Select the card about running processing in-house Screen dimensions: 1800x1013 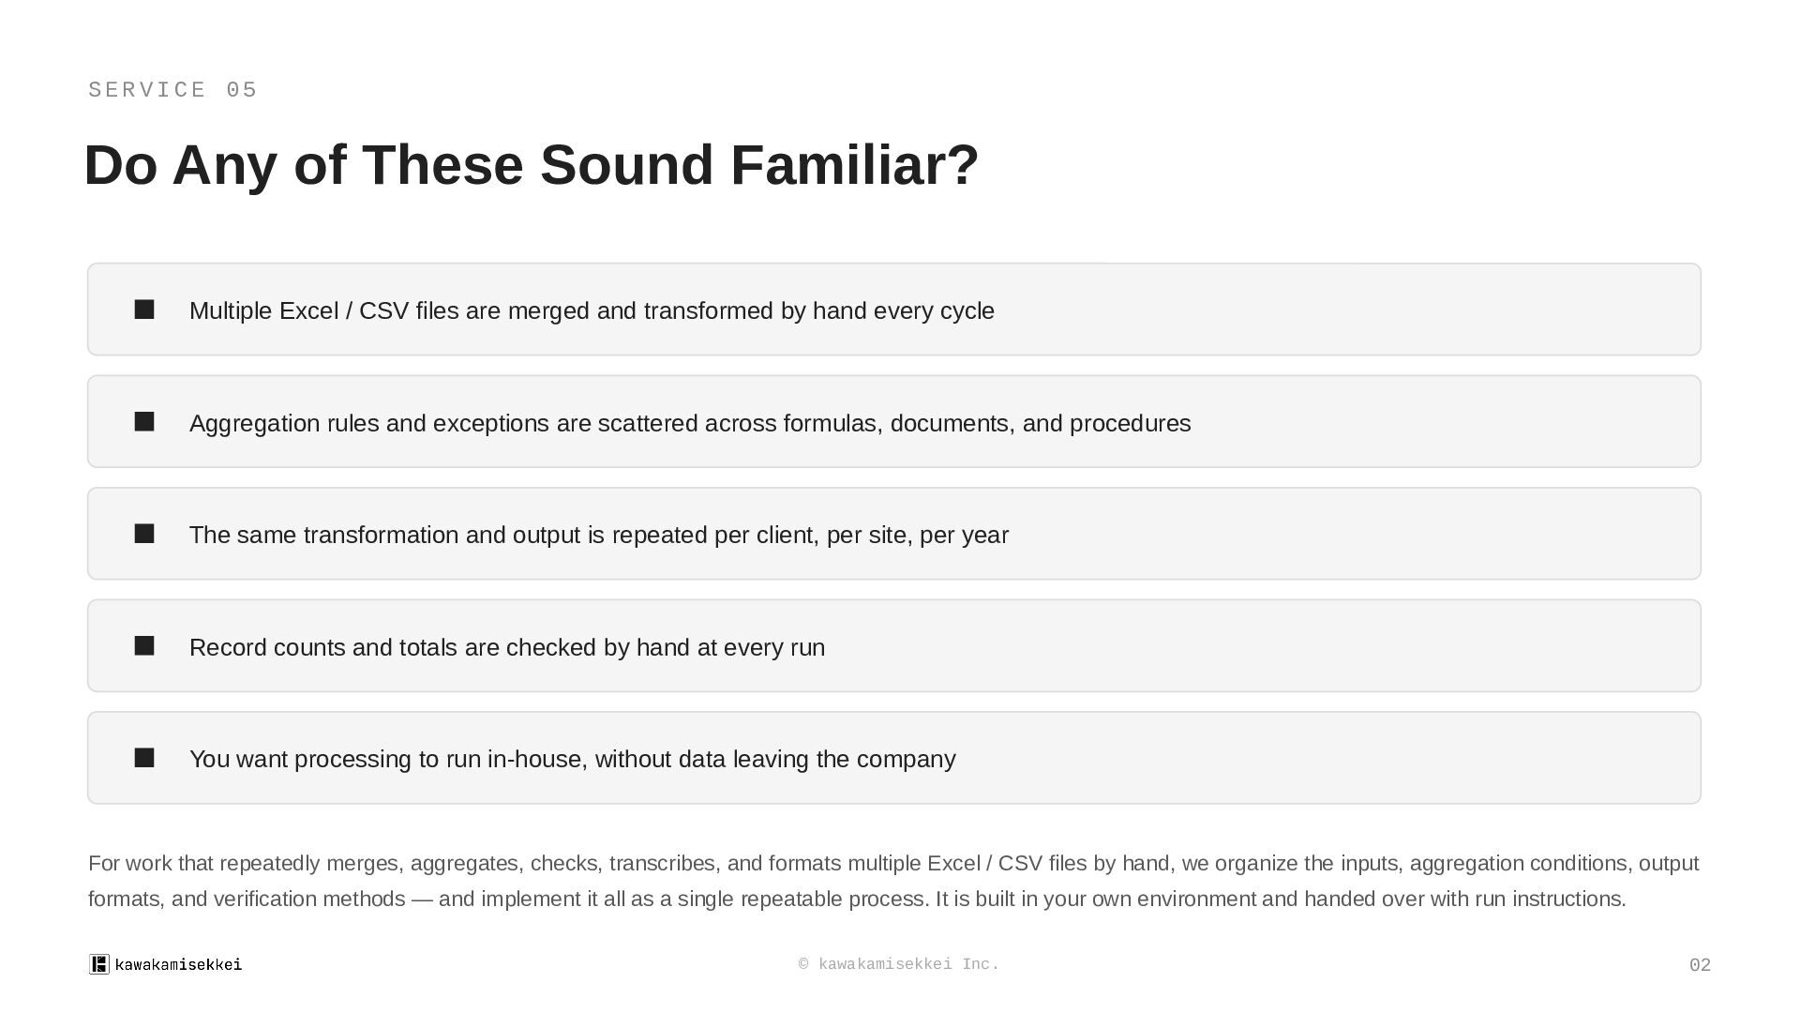coord(894,758)
